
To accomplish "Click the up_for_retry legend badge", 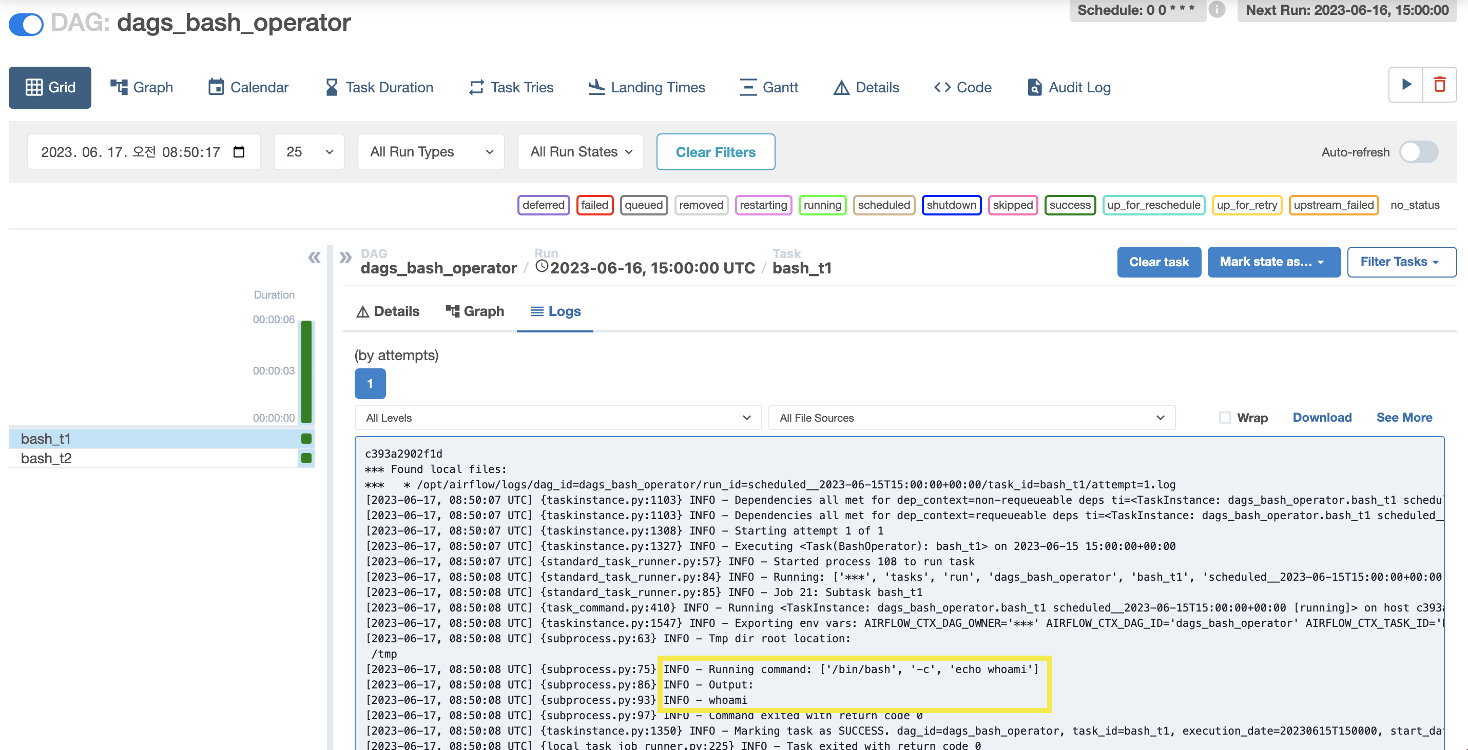I will [1247, 205].
